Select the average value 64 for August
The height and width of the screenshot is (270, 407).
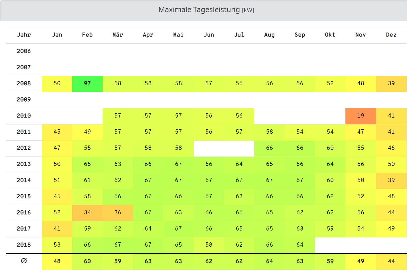[x=269, y=261]
